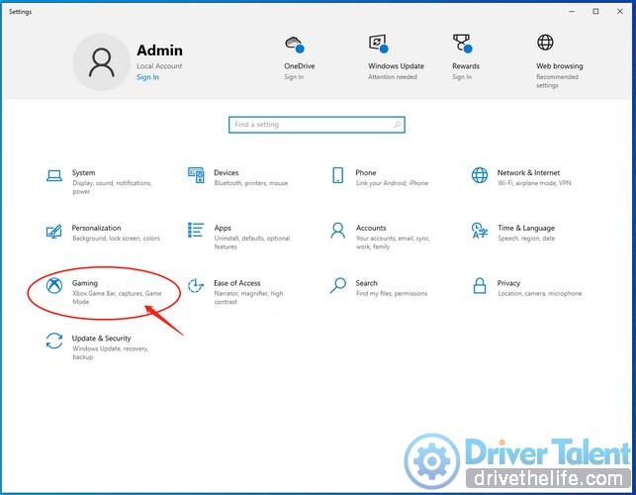Open the Accounts person icon
Screen dimensions: 636x495
pyautogui.click(x=337, y=231)
